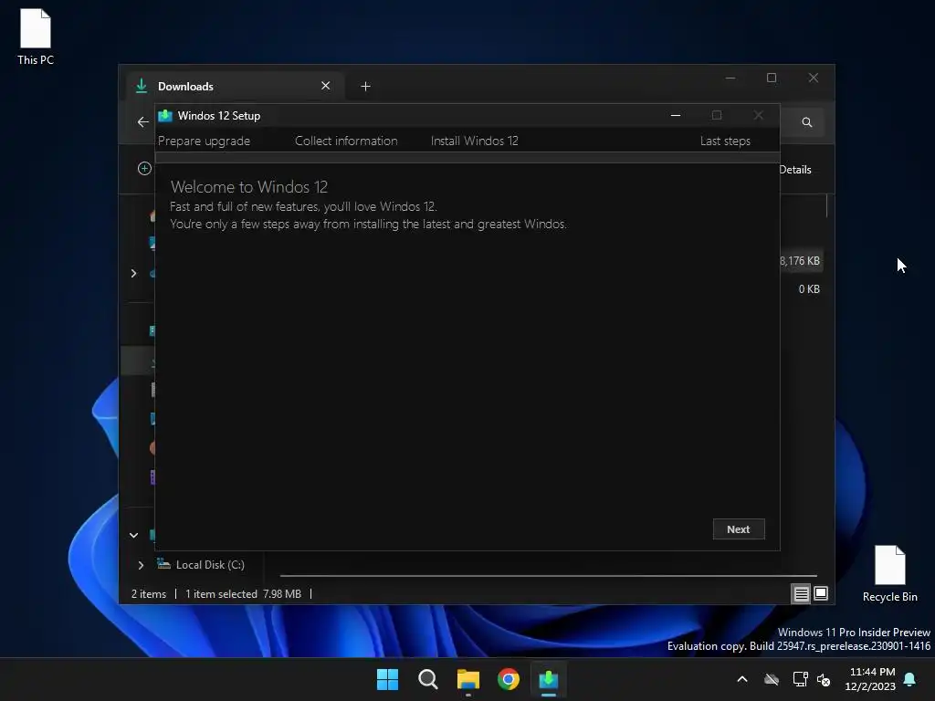
Task: Expand the collapsed navigation pane node
Action: 133,273
